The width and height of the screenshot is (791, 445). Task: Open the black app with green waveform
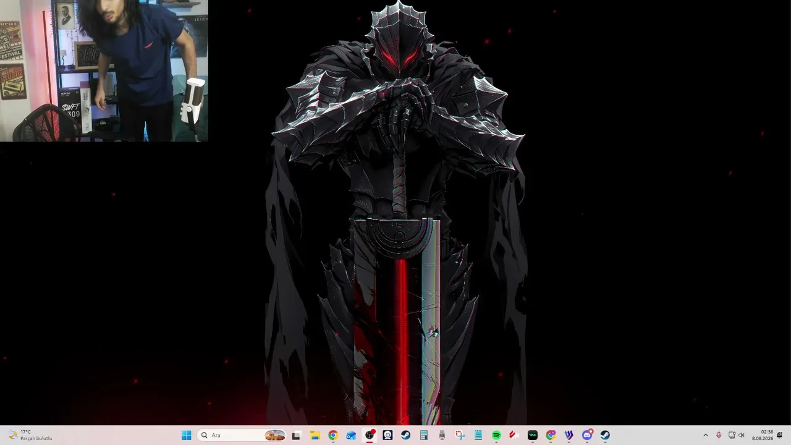[x=533, y=435]
